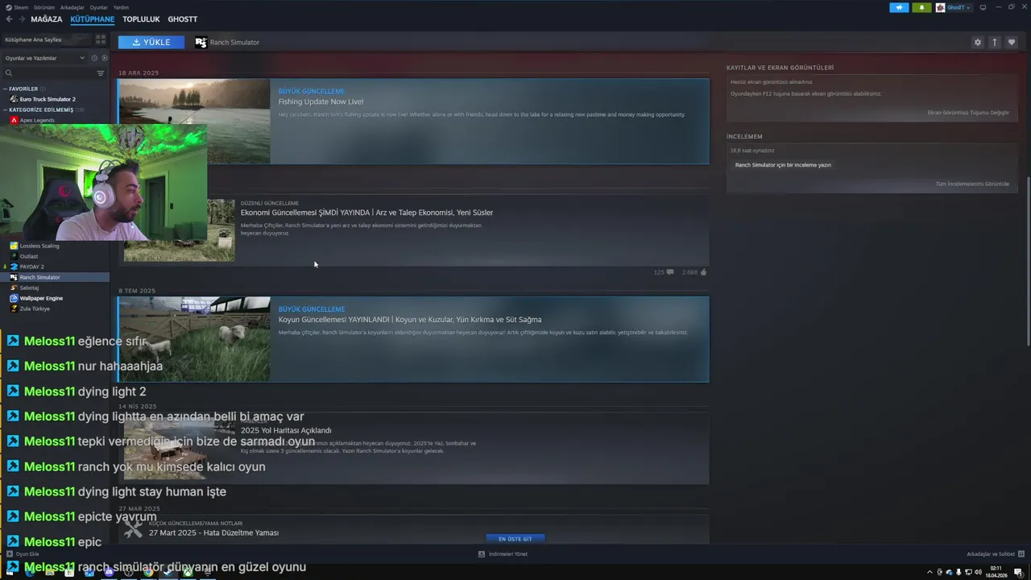Click the comments icon on economy update
This screenshot has height=580, width=1031.
click(x=670, y=272)
